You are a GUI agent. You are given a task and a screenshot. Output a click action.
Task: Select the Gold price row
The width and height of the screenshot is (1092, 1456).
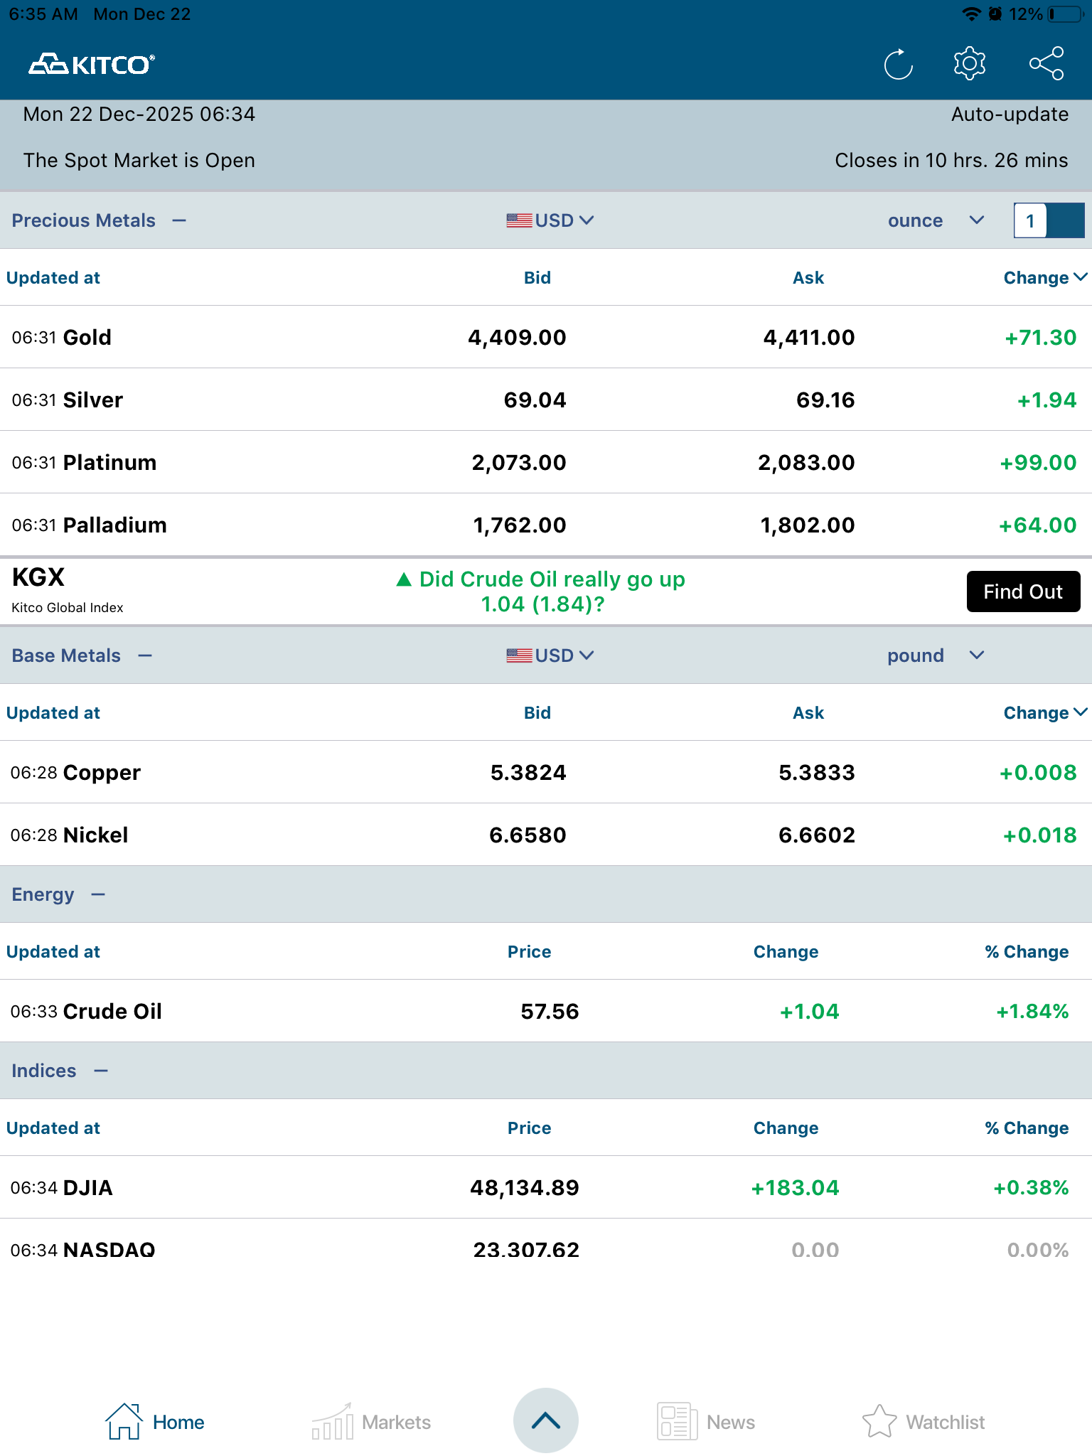pos(546,337)
